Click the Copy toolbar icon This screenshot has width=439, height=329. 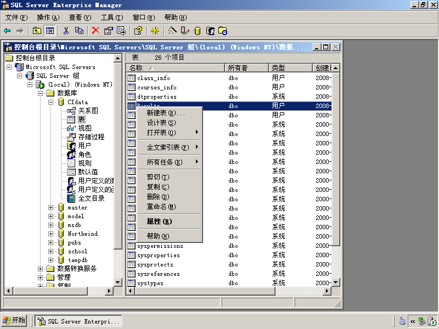point(79,31)
